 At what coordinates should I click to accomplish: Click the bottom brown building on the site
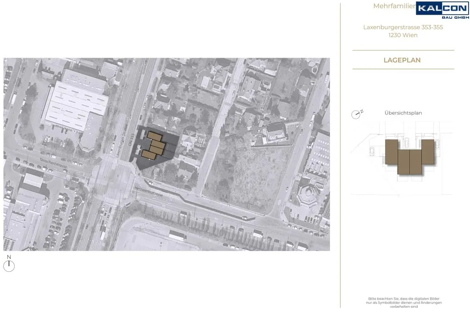pyautogui.click(x=149, y=155)
